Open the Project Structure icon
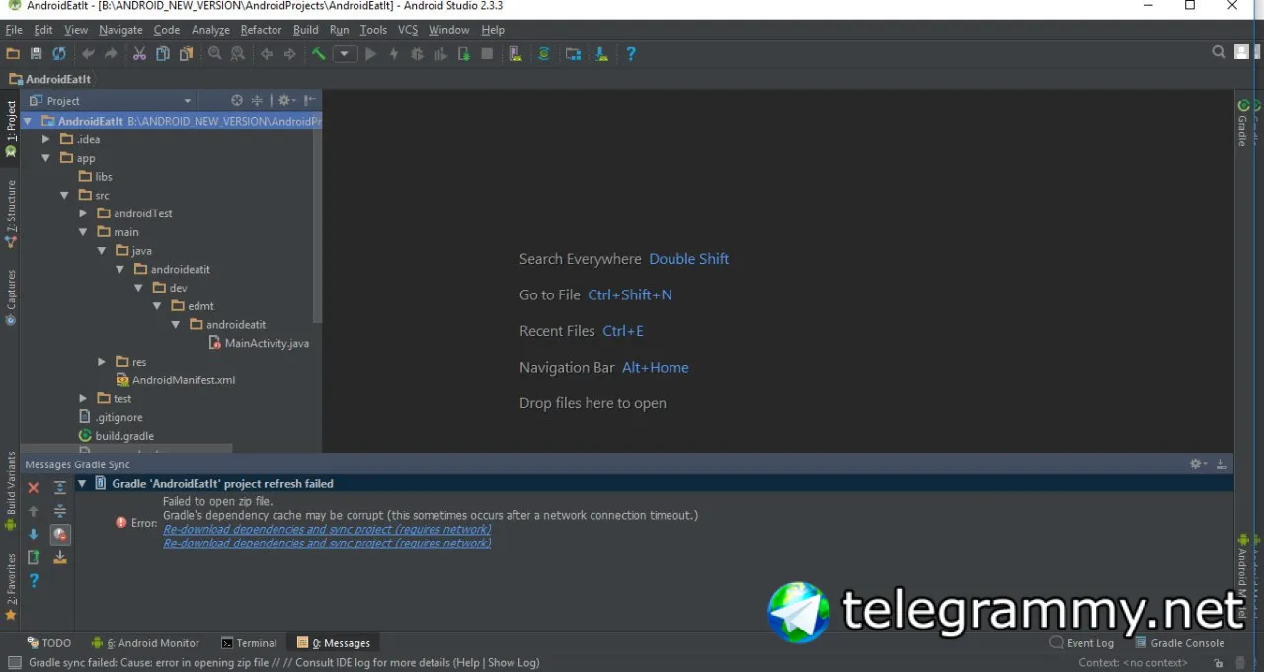 [573, 54]
